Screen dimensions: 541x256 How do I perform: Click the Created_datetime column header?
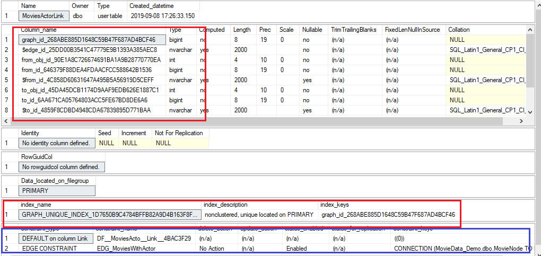point(150,6)
